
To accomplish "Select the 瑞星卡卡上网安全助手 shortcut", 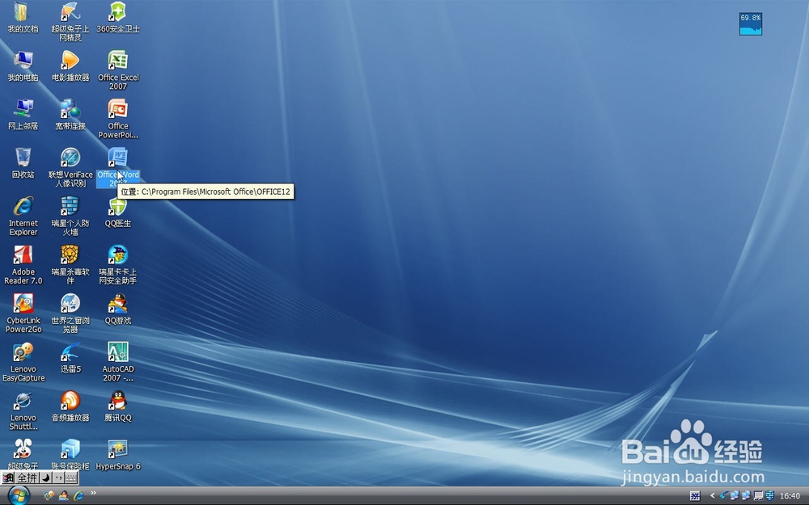I will tap(117, 265).
